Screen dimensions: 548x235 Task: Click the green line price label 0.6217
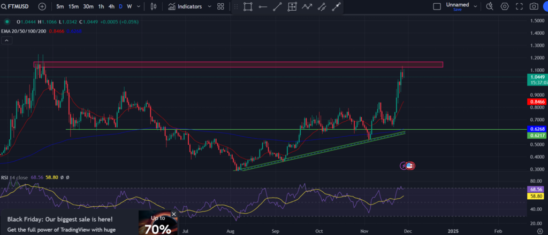(x=537, y=135)
